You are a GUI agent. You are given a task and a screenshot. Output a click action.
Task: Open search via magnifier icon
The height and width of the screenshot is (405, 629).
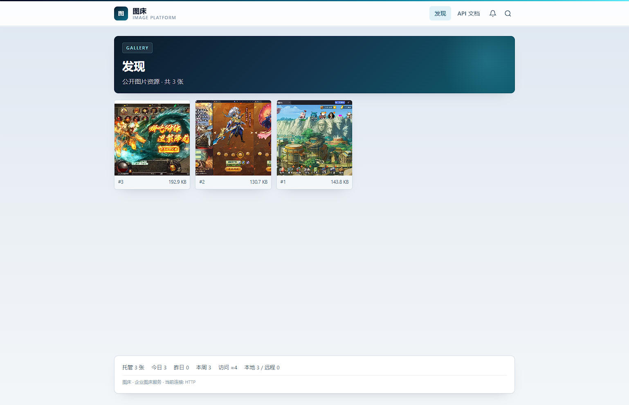tap(508, 13)
